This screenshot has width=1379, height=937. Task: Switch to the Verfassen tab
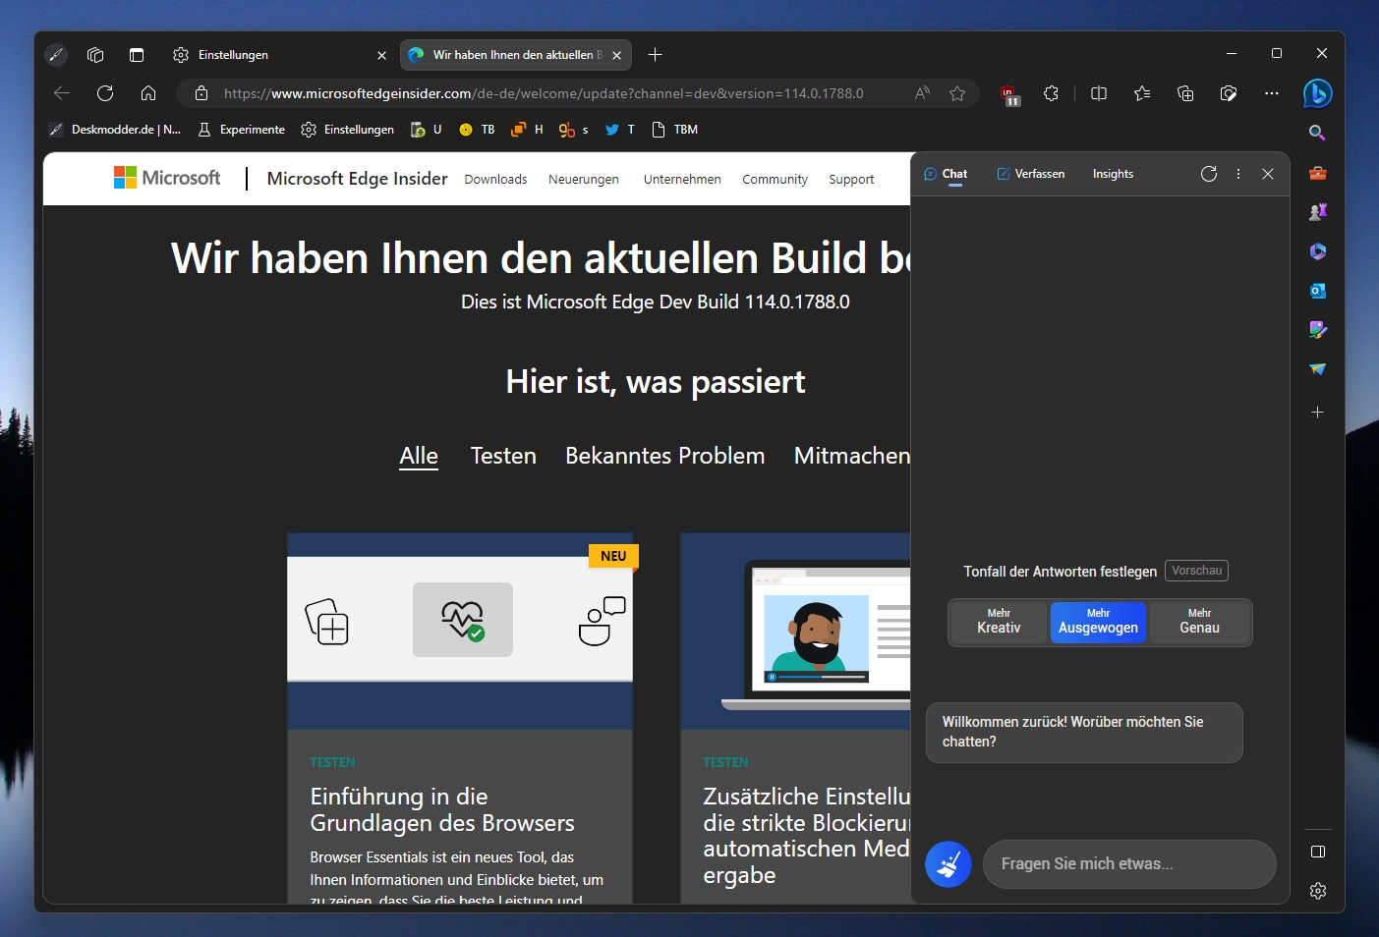[x=1030, y=174]
